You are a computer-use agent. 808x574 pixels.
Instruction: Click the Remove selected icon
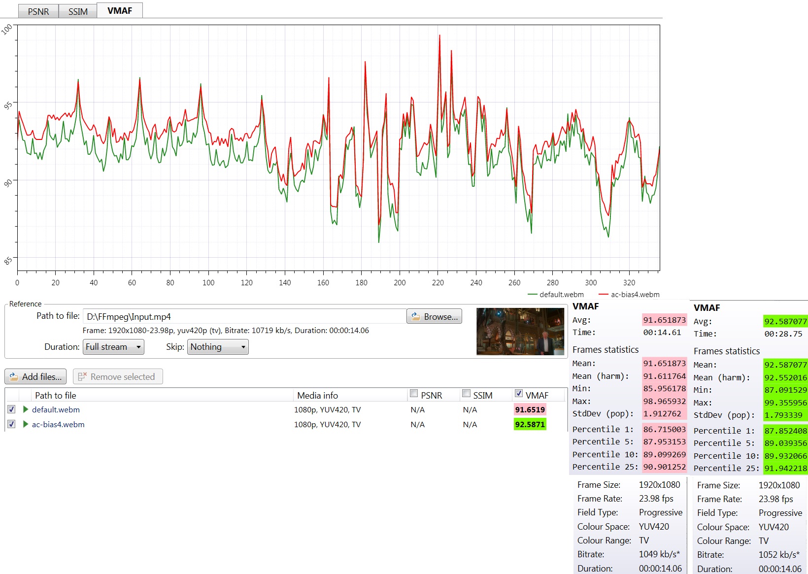82,377
